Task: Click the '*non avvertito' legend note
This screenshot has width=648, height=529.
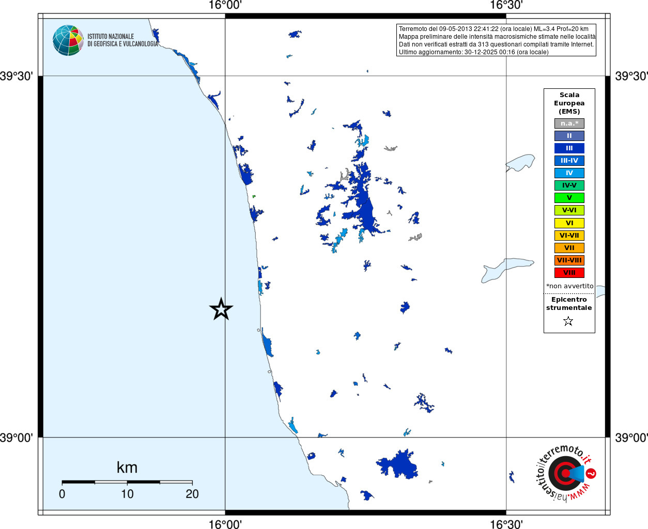Action: 570,286
